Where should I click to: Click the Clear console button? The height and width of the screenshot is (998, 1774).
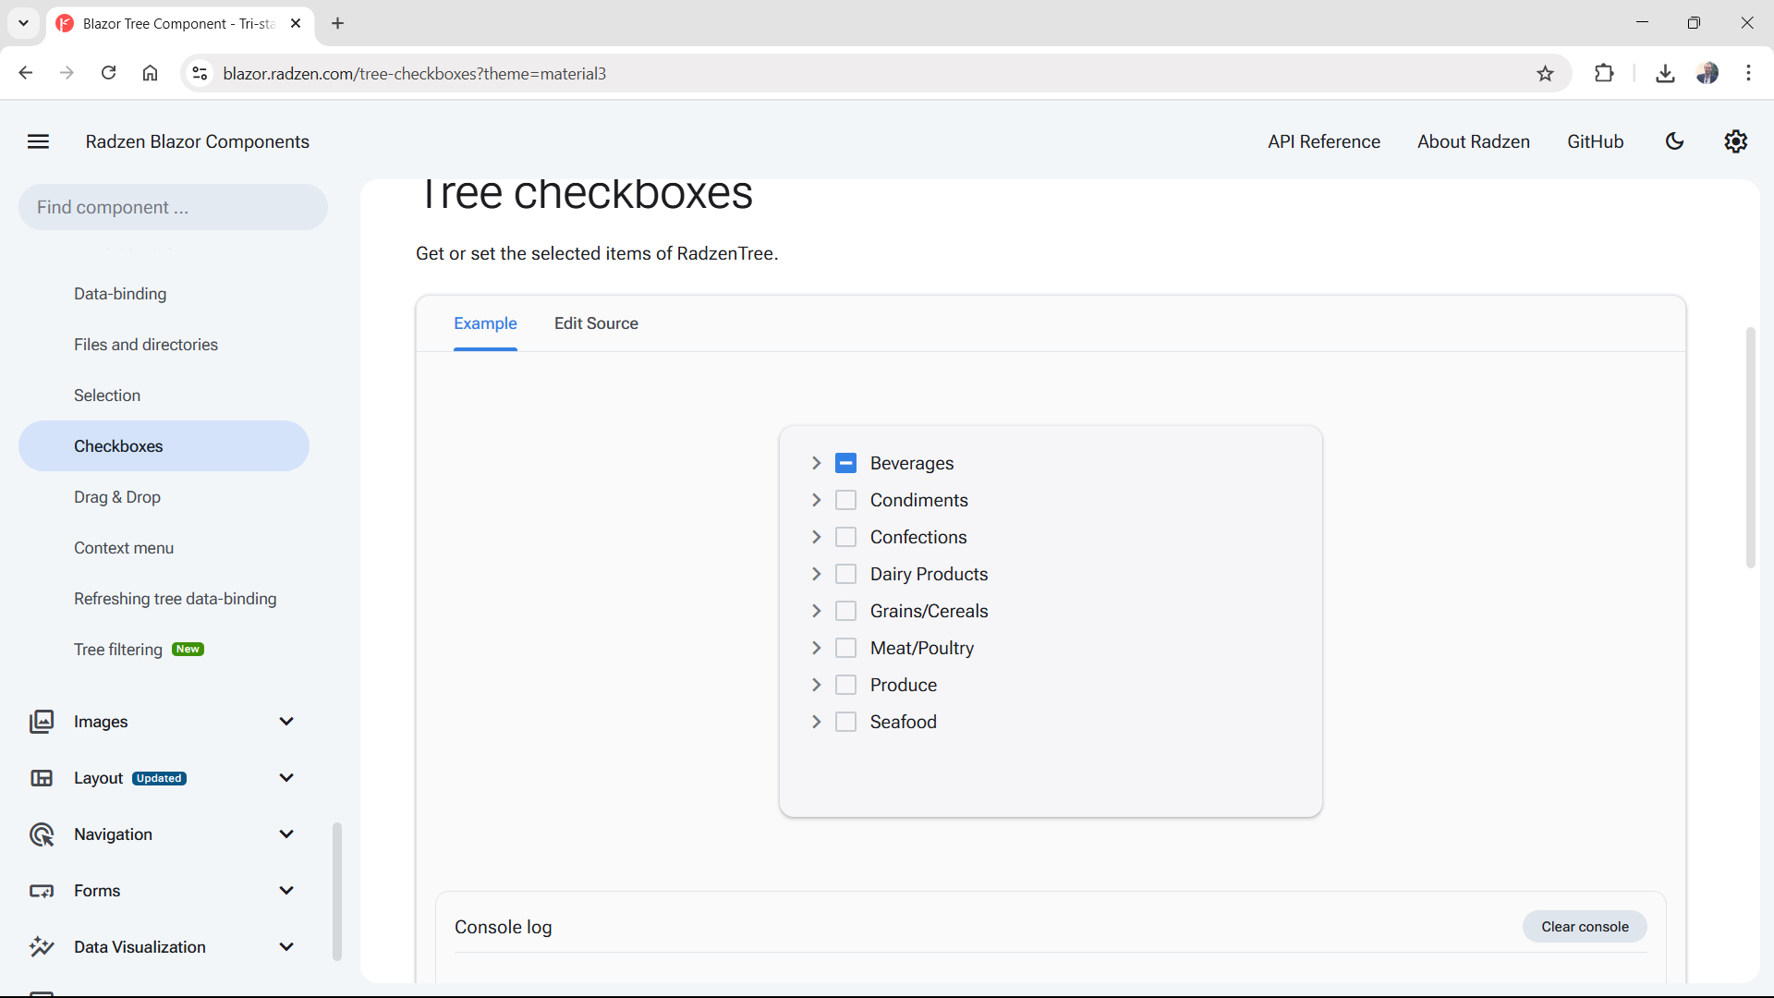pos(1584,926)
